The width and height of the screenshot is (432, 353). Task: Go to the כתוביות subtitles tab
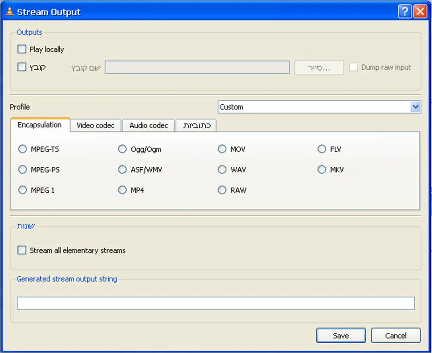(196, 126)
